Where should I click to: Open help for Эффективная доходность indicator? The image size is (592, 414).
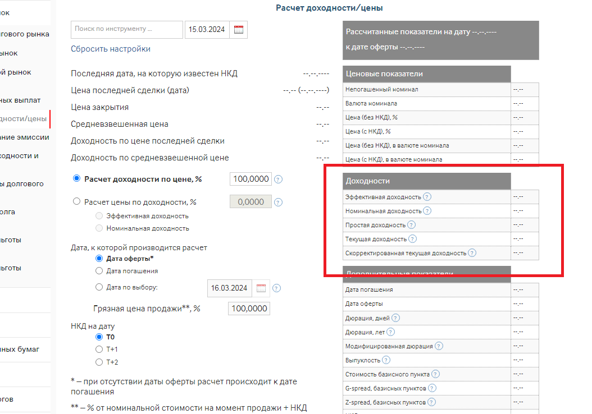tap(427, 197)
